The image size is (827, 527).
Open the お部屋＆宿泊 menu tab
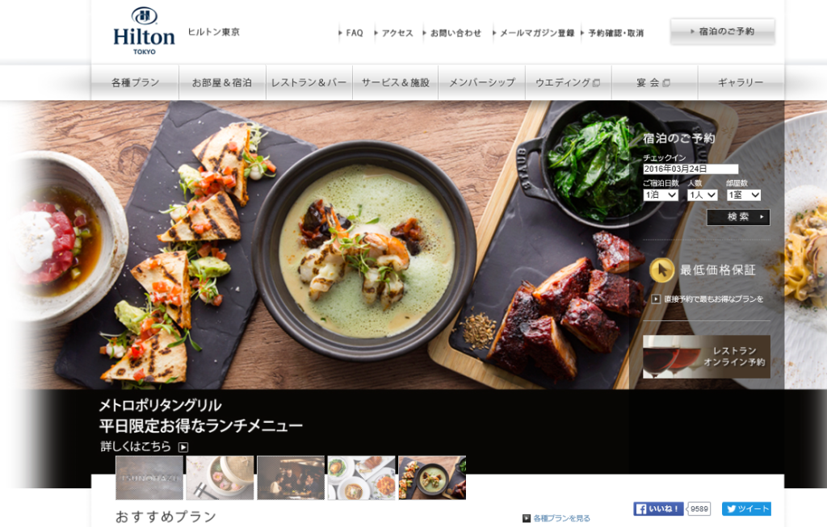point(222,82)
